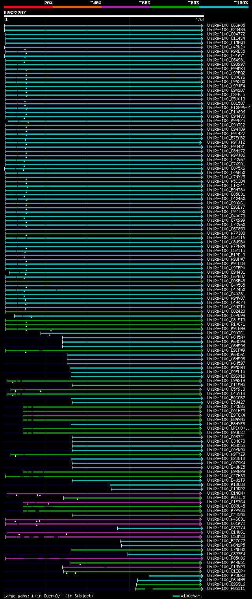Open the UniRef100_P23489 hit label

(226, 30)
